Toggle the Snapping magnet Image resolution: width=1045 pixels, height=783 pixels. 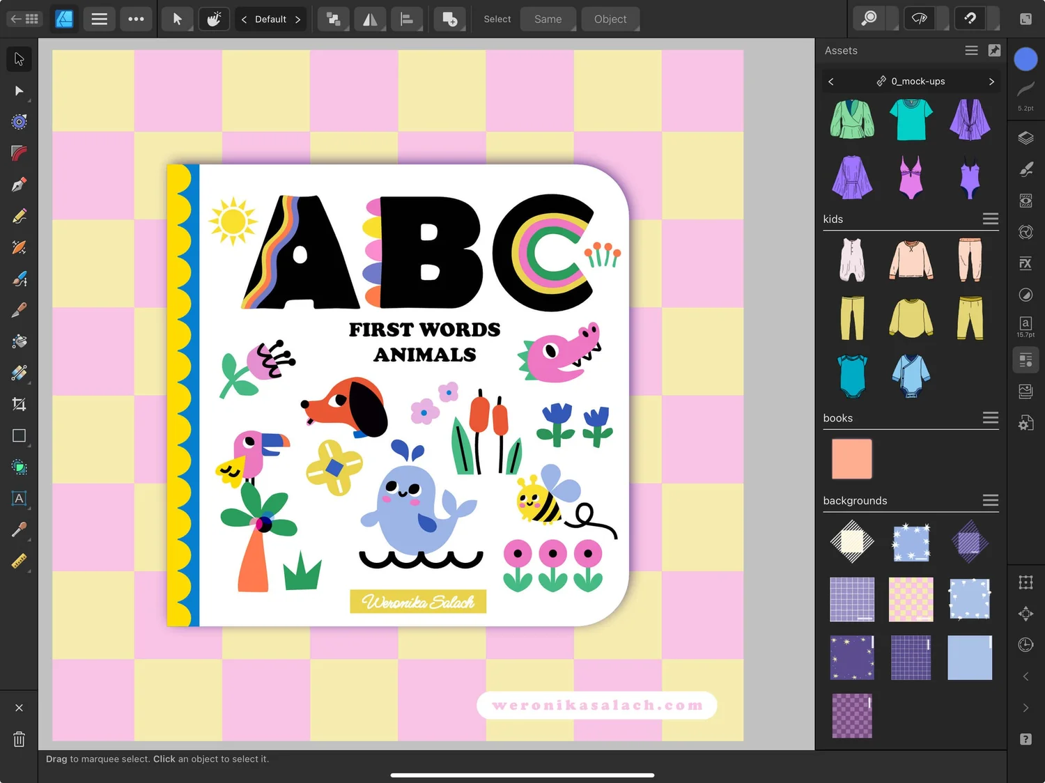pyautogui.click(x=969, y=19)
